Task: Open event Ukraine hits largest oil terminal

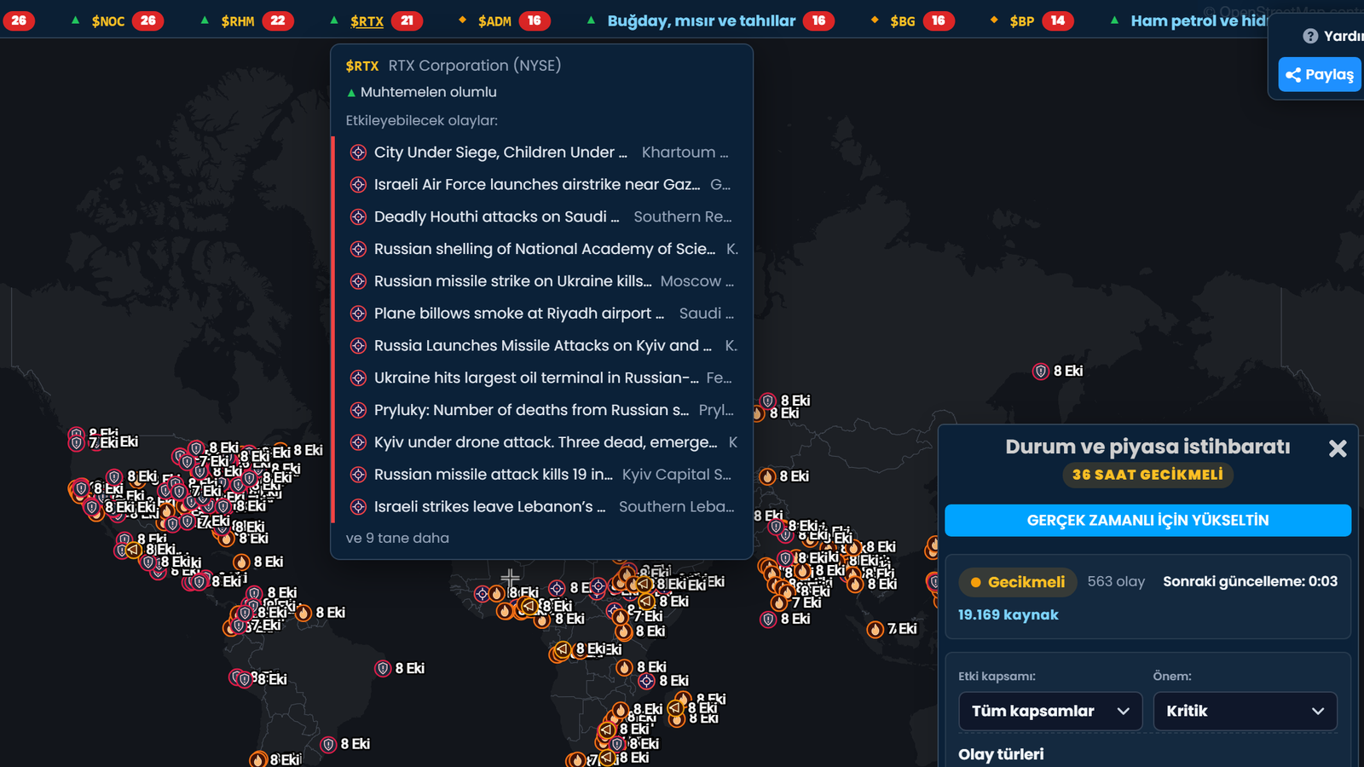Action: [x=542, y=378]
